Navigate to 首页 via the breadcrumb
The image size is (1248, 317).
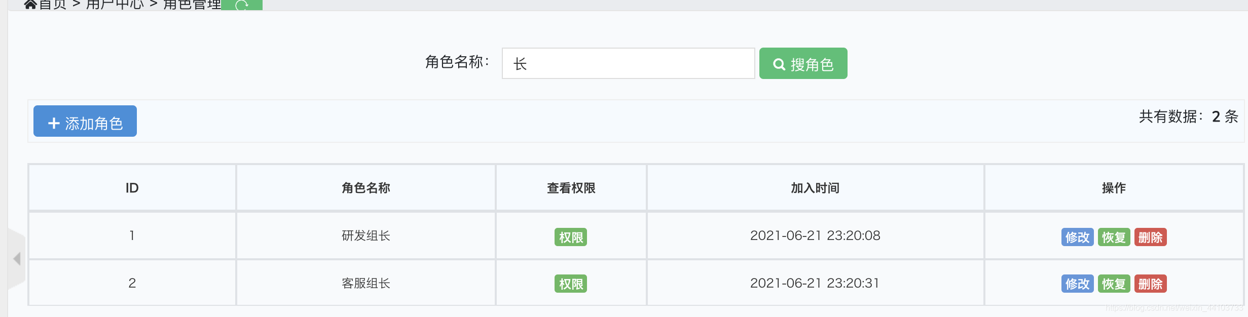(52, 5)
